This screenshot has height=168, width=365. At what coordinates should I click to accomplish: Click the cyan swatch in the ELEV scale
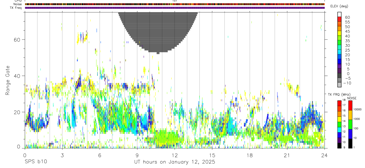point(339,52)
